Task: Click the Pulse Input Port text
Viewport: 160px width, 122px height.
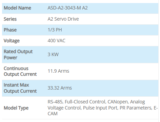Action: pyautogui.click(x=101, y=108)
